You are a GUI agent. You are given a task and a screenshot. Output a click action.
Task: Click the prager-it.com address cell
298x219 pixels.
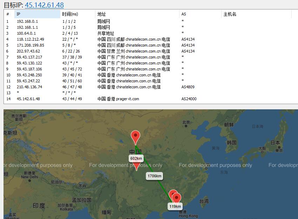(x=118, y=99)
